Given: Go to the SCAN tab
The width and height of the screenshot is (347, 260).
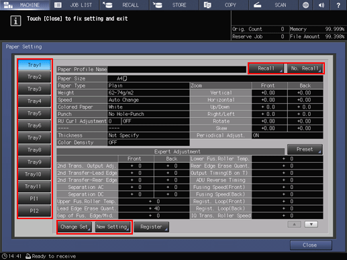Looking at the screenshot, I should pos(273,5).
